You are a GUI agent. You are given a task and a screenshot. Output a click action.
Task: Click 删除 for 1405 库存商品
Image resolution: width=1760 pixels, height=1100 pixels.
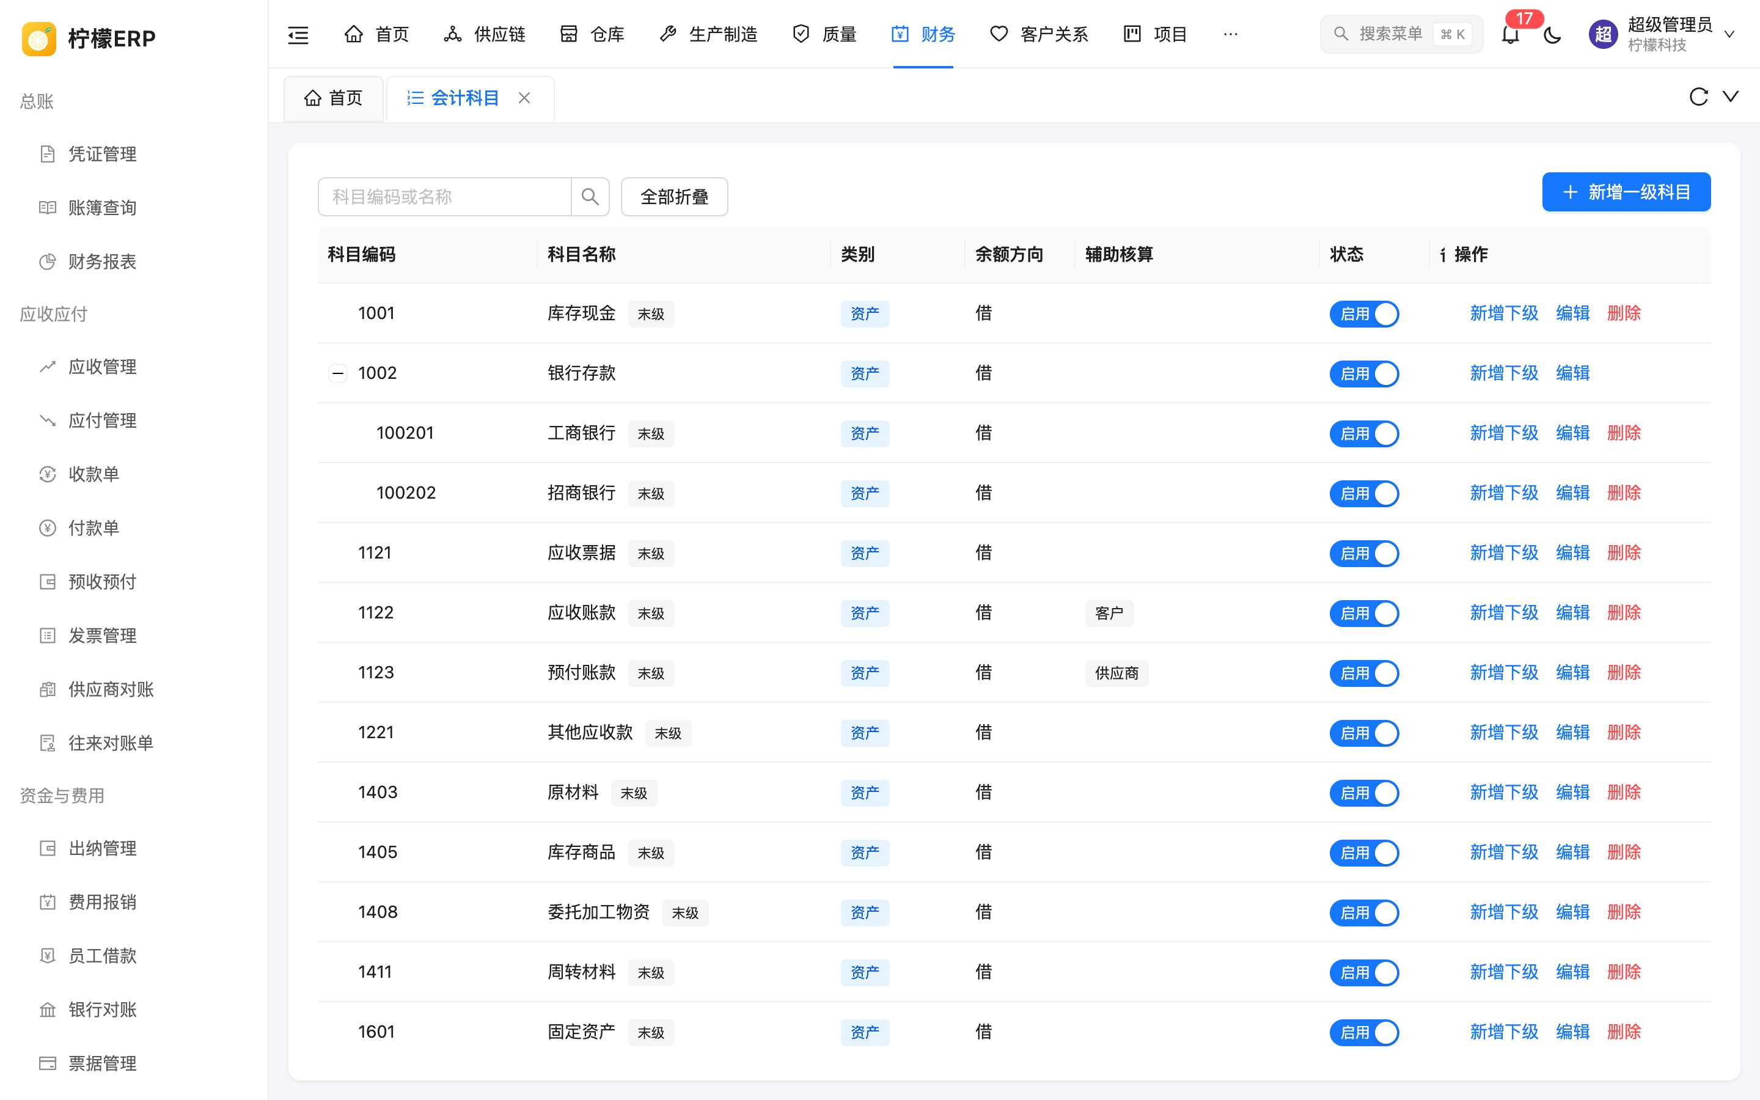[x=1623, y=852]
